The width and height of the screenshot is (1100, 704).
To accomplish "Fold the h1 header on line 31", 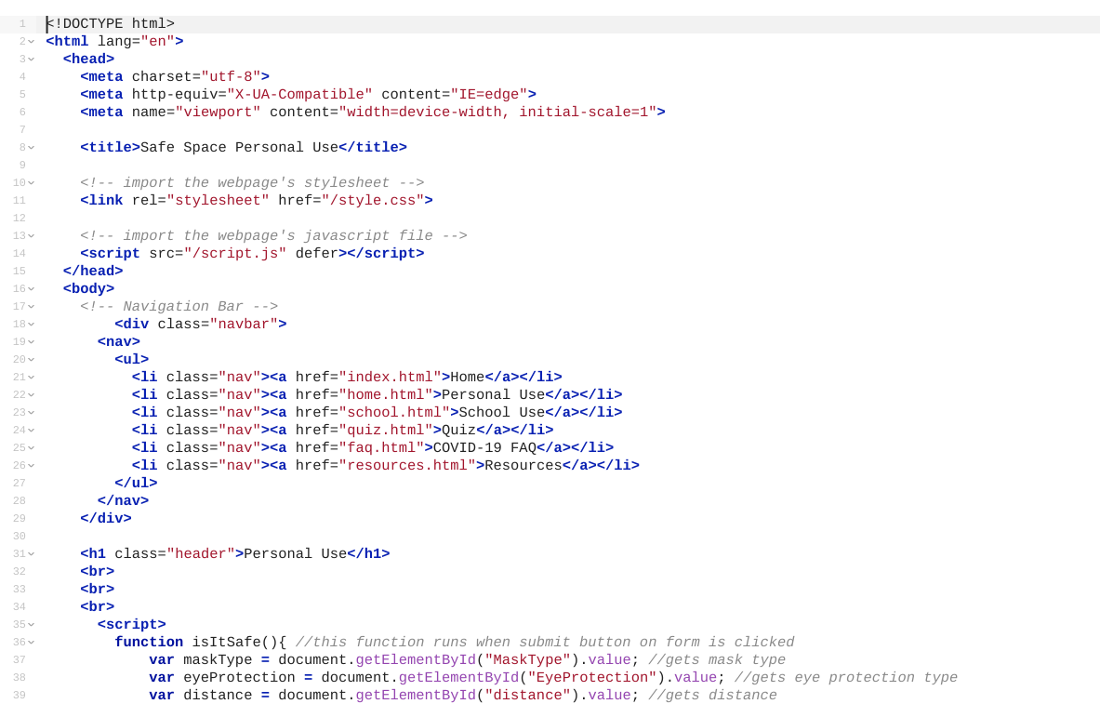I will [31, 553].
